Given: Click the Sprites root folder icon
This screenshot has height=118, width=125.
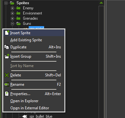Looking at the screenshot, I should point(12,3).
